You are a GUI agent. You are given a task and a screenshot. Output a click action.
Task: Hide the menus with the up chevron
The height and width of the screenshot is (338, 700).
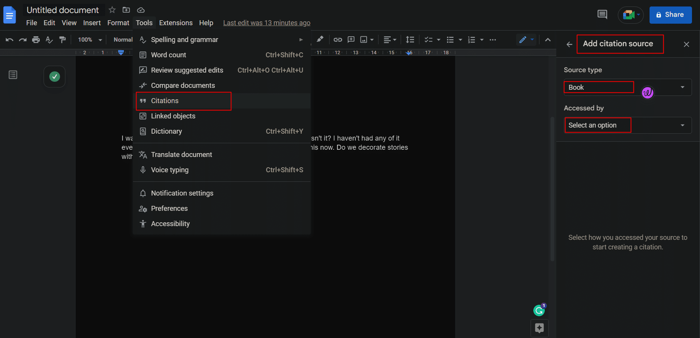pos(548,40)
